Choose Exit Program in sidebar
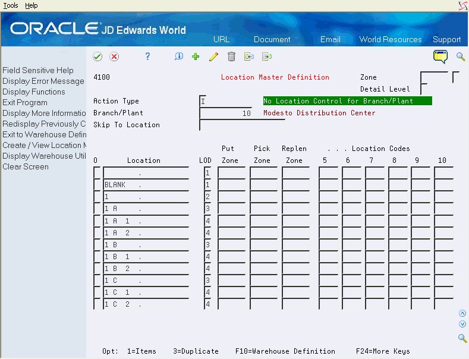 click(25, 103)
